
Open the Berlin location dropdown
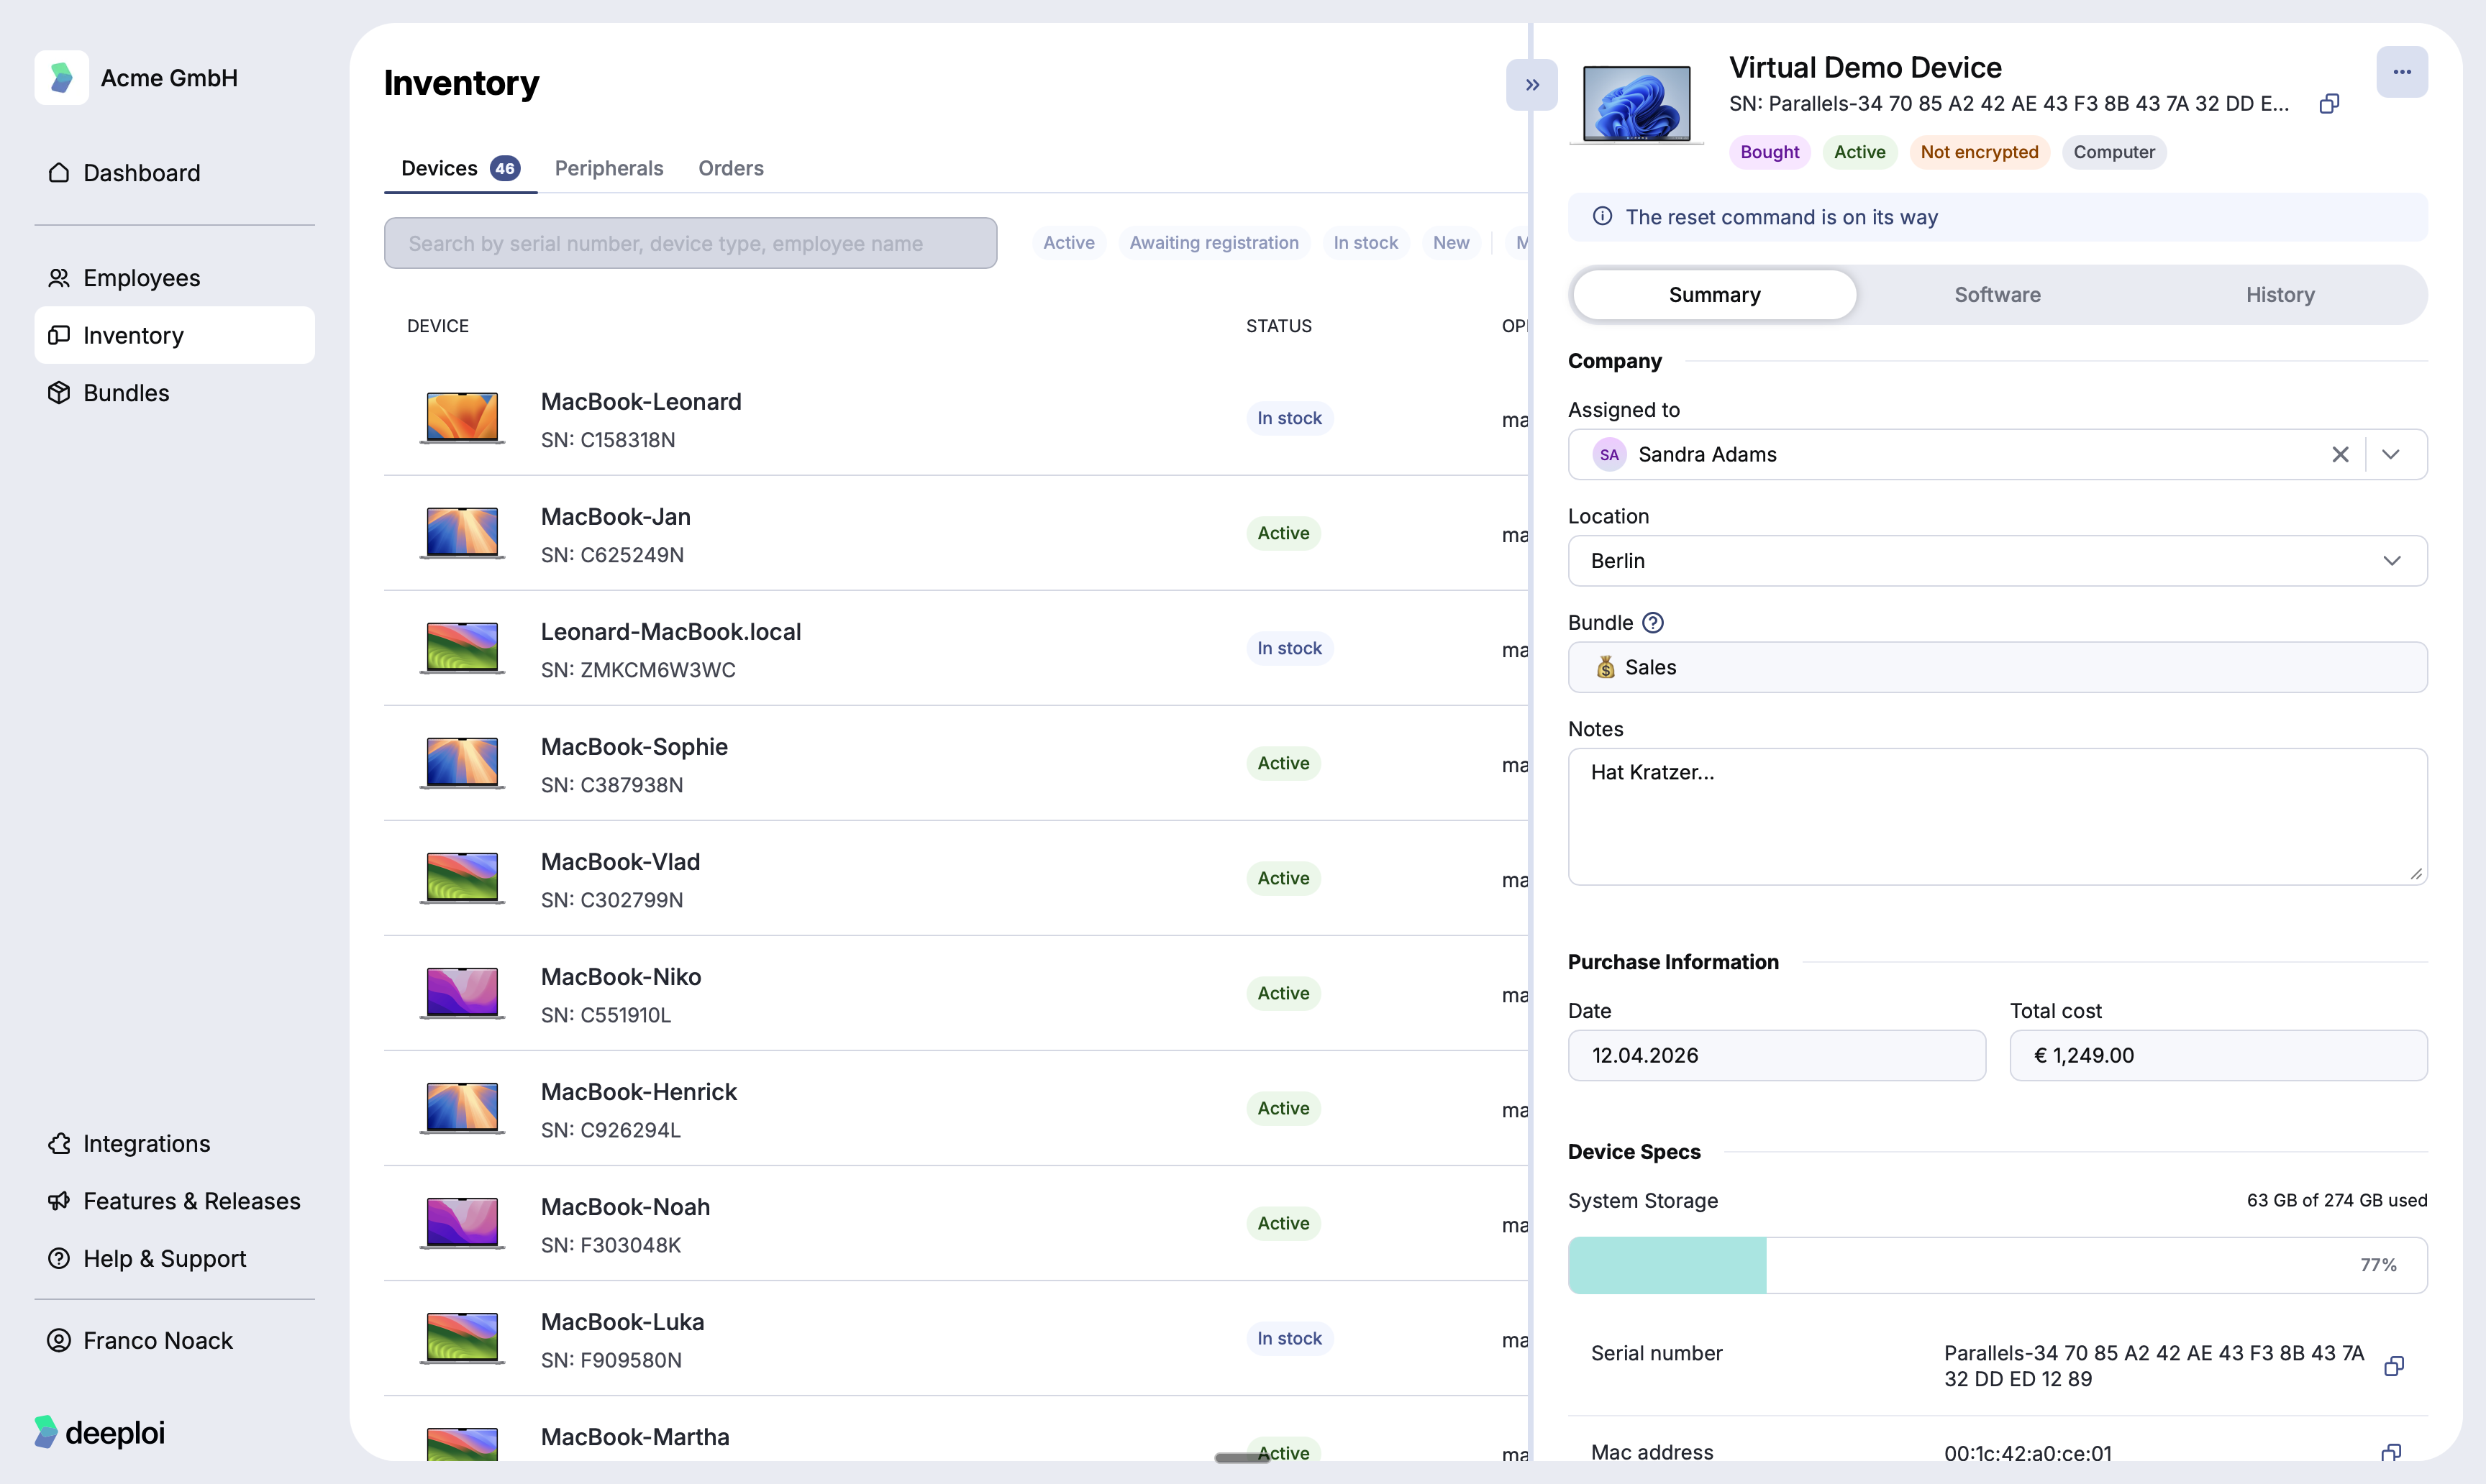(x=2392, y=560)
